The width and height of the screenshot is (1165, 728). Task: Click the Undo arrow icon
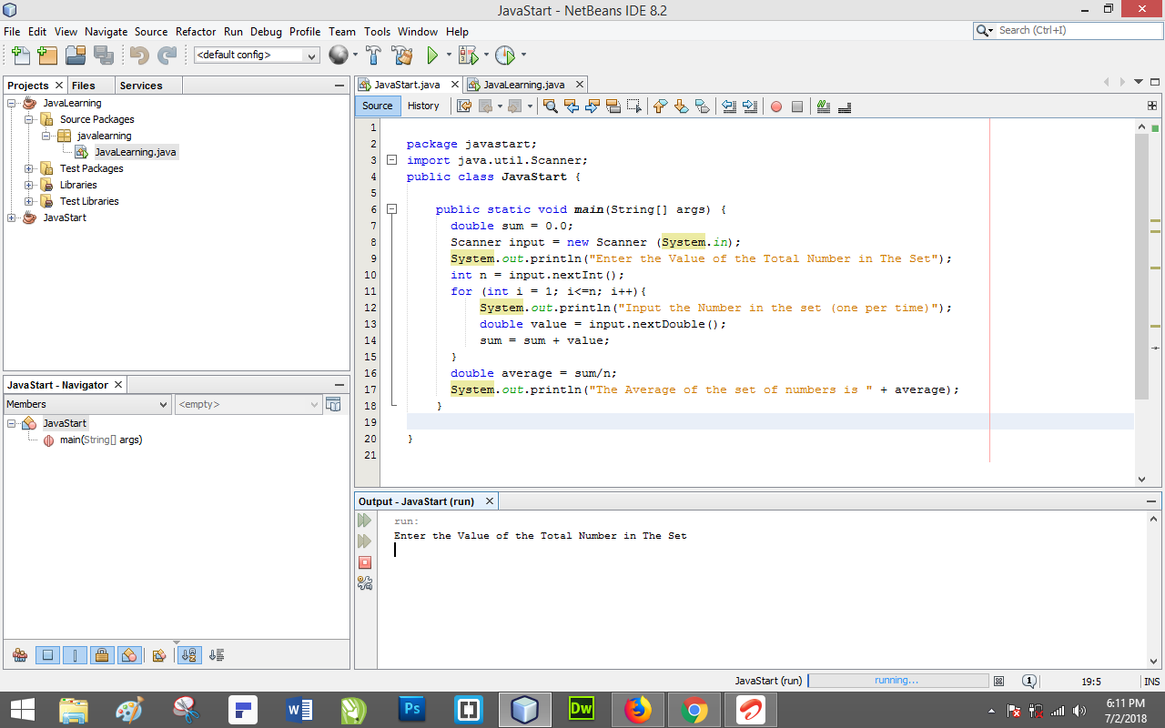pos(138,56)
